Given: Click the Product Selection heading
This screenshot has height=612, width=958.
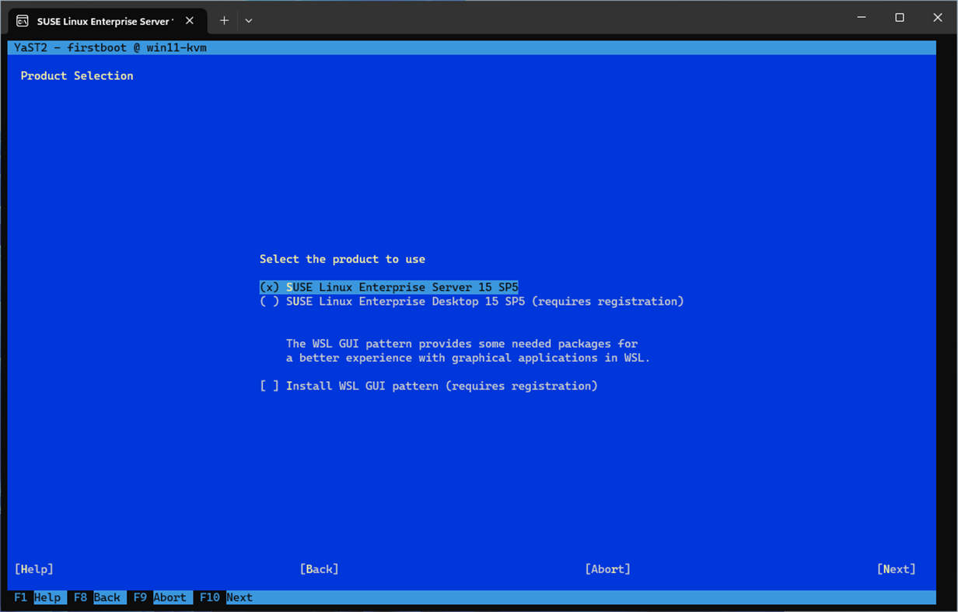Looking at the screenshot, I should (77, 75).
